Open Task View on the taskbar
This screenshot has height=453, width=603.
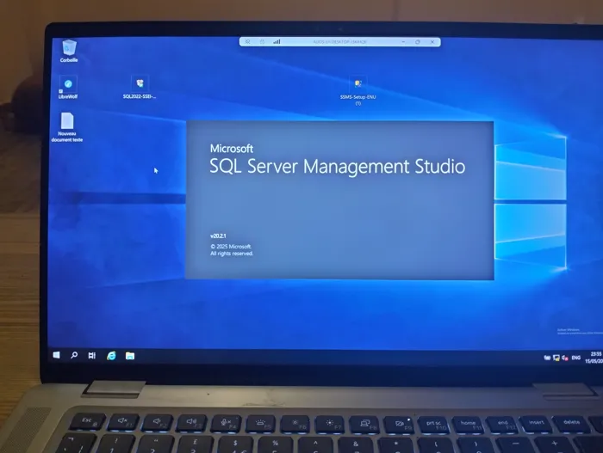(x=92, y=356)
